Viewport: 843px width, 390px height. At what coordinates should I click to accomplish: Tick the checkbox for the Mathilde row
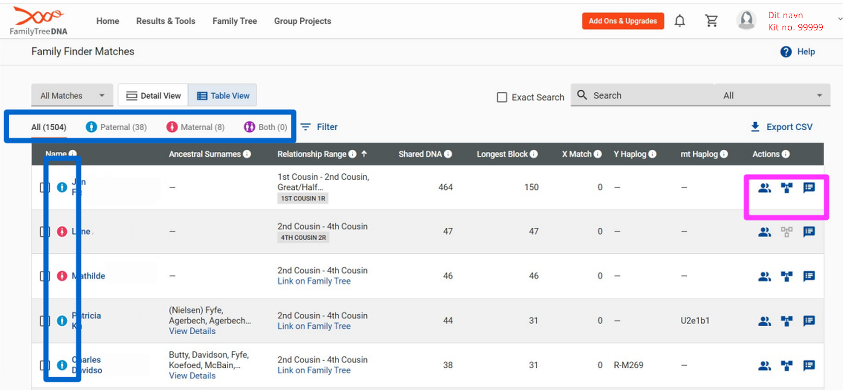[45, 276]
